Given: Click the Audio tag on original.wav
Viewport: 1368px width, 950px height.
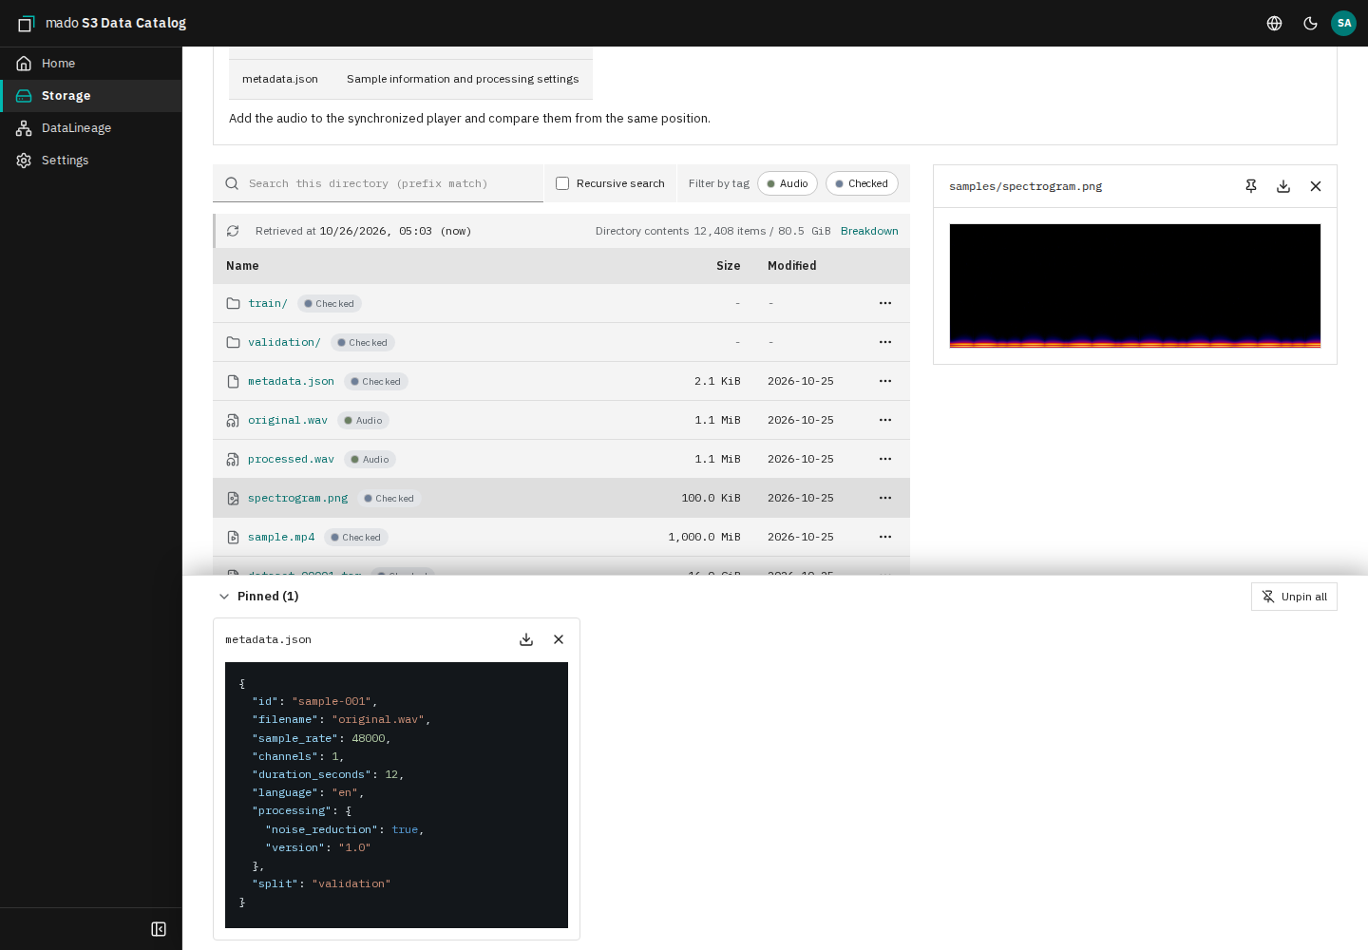Looking at the screenshot, I should coord(364,420).
